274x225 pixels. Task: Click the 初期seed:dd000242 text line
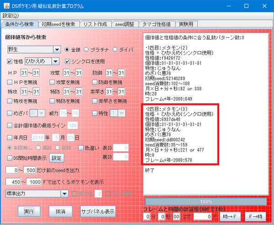pyautogui.click(x=165, y=140)
